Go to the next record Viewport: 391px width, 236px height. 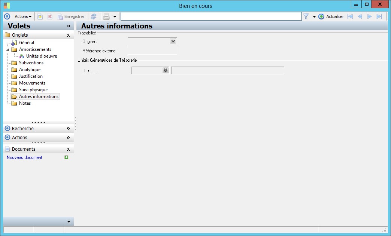click(370, 16)
